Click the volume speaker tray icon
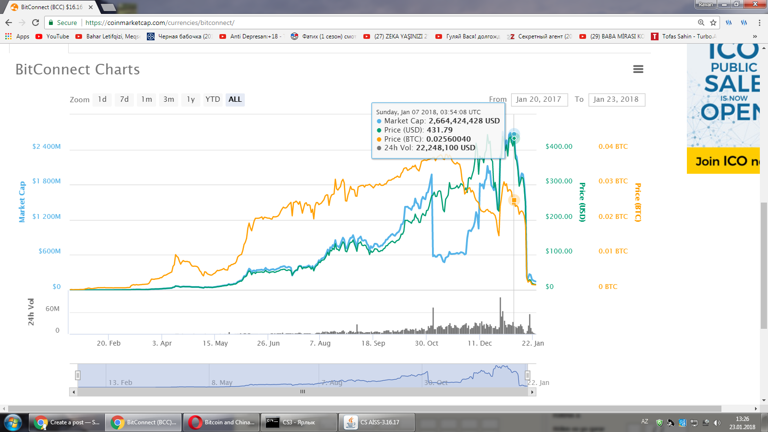The image size is (768, 432). coord(717,423)
